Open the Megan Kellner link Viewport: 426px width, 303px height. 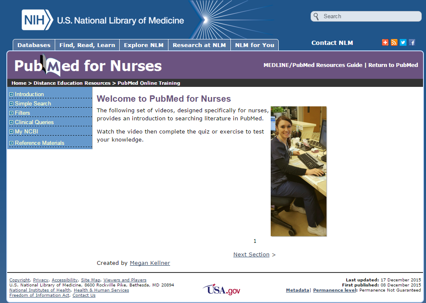tap(150, 263)
